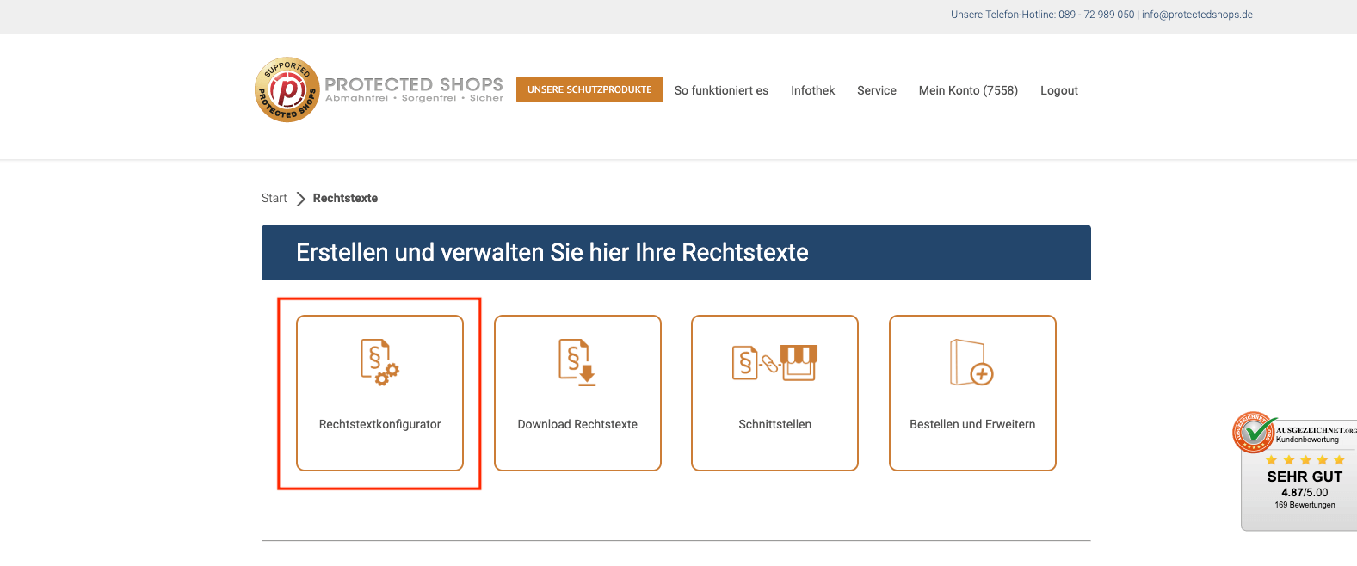Click the PROTECTED SHOPS wordmark text
1357x566 pixels.
pos(414,84)
